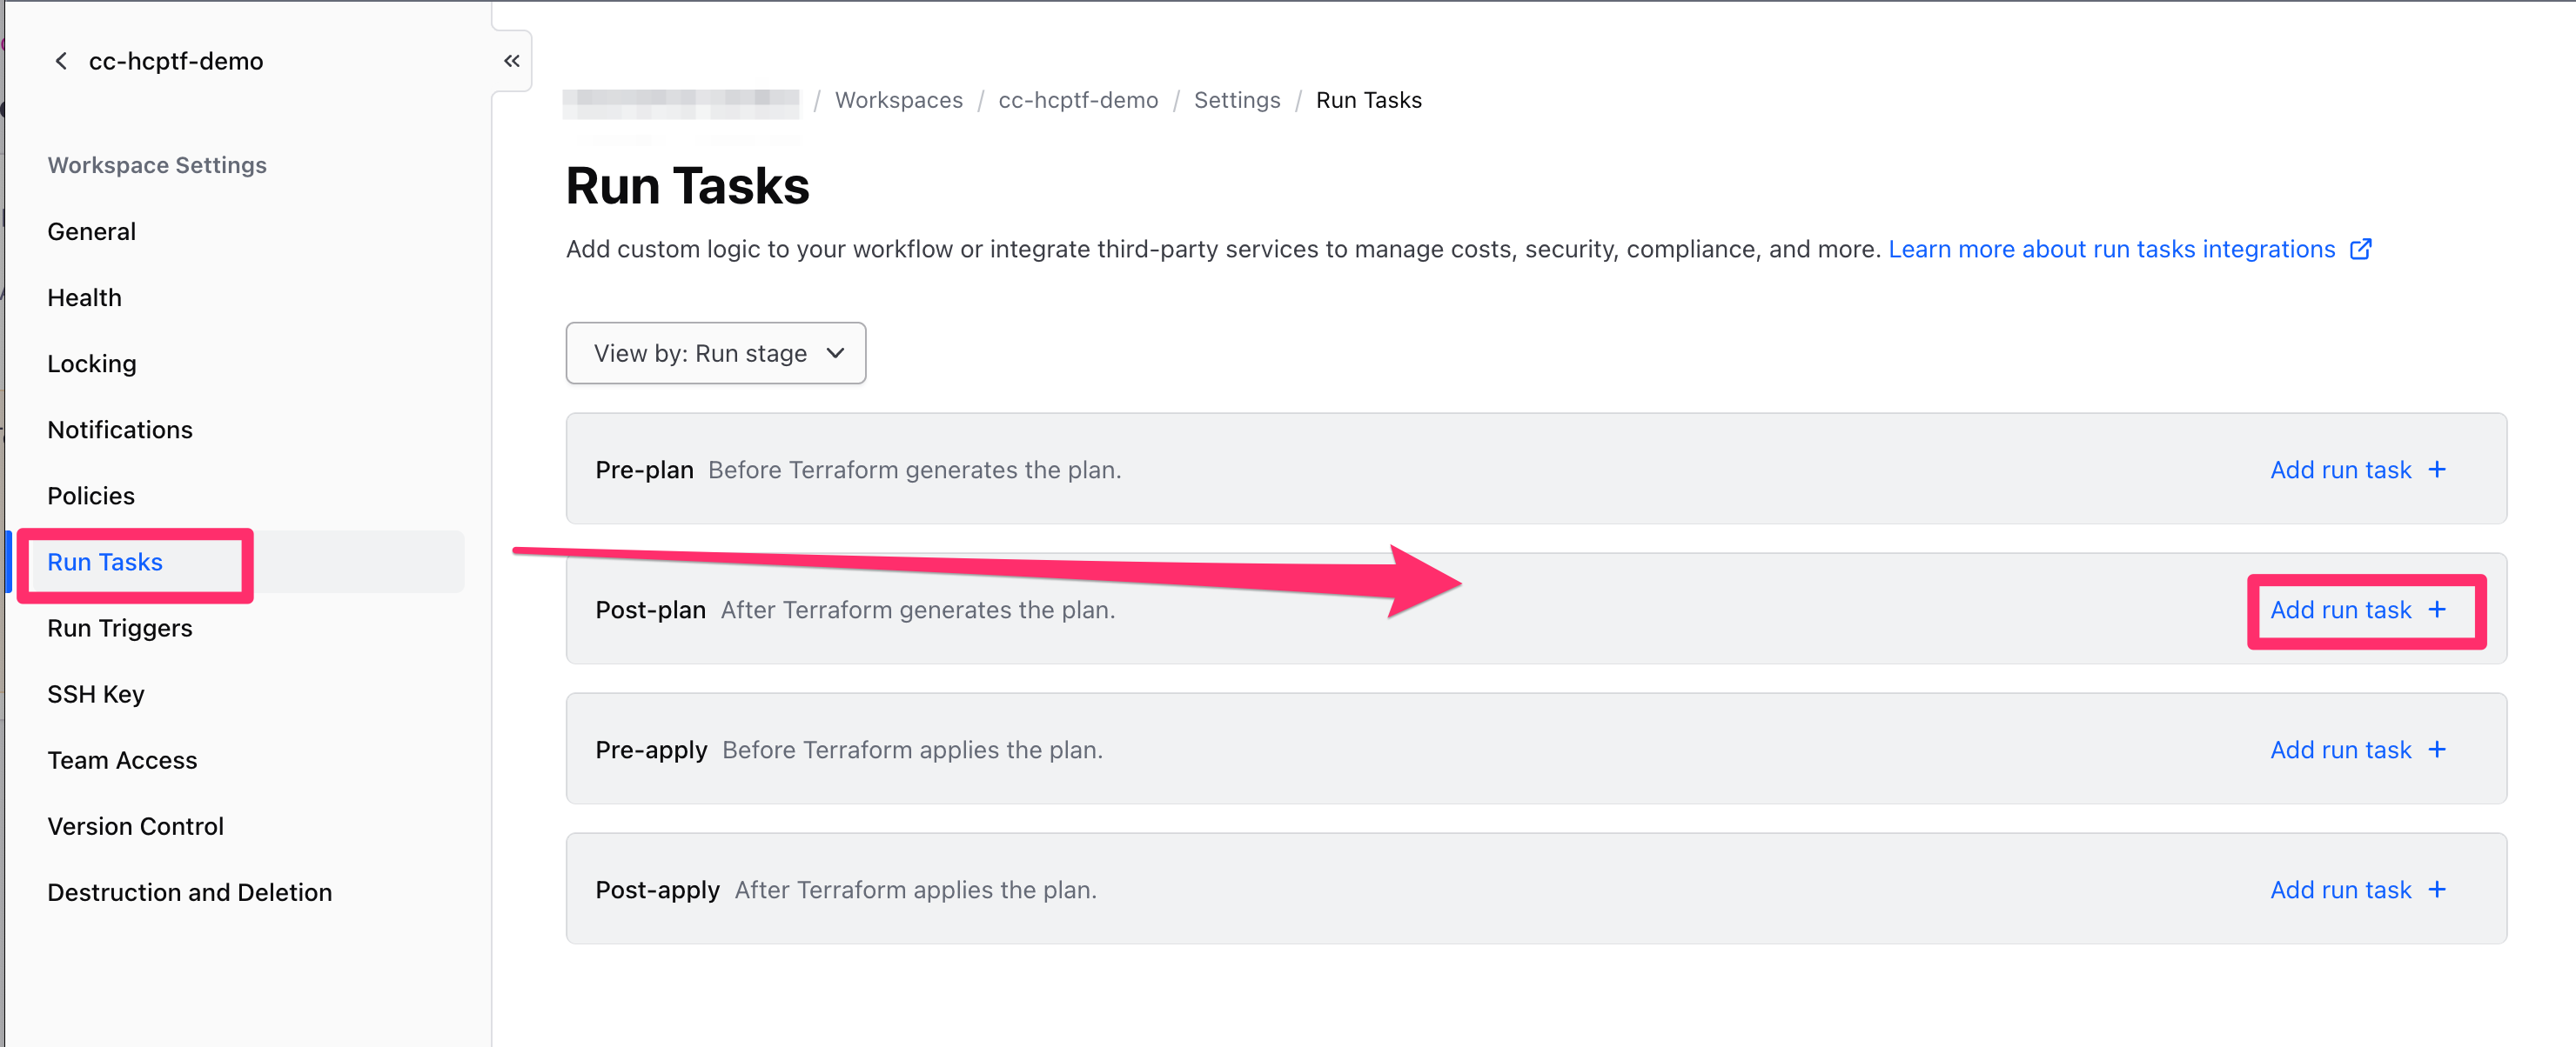Collapse the sidebar with double-chevron icon
The height and width of the screenshot is (1047, 2576).
511,61
